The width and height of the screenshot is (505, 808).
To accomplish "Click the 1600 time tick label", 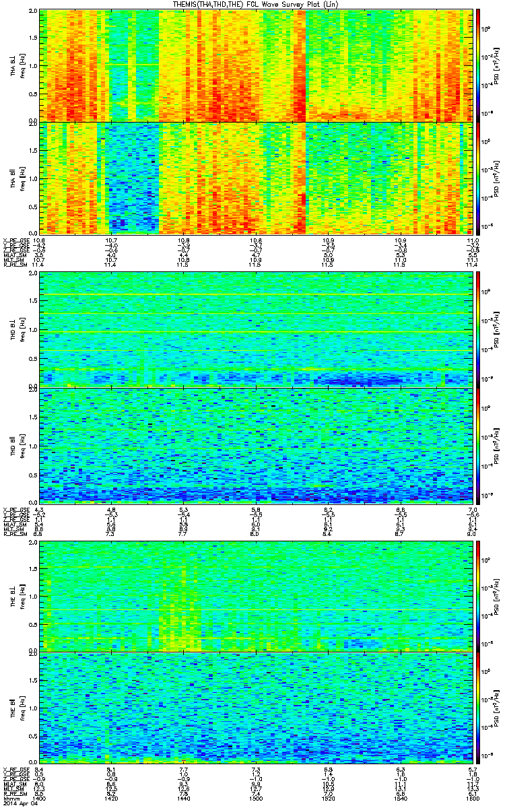I will (x=471, y=799).
